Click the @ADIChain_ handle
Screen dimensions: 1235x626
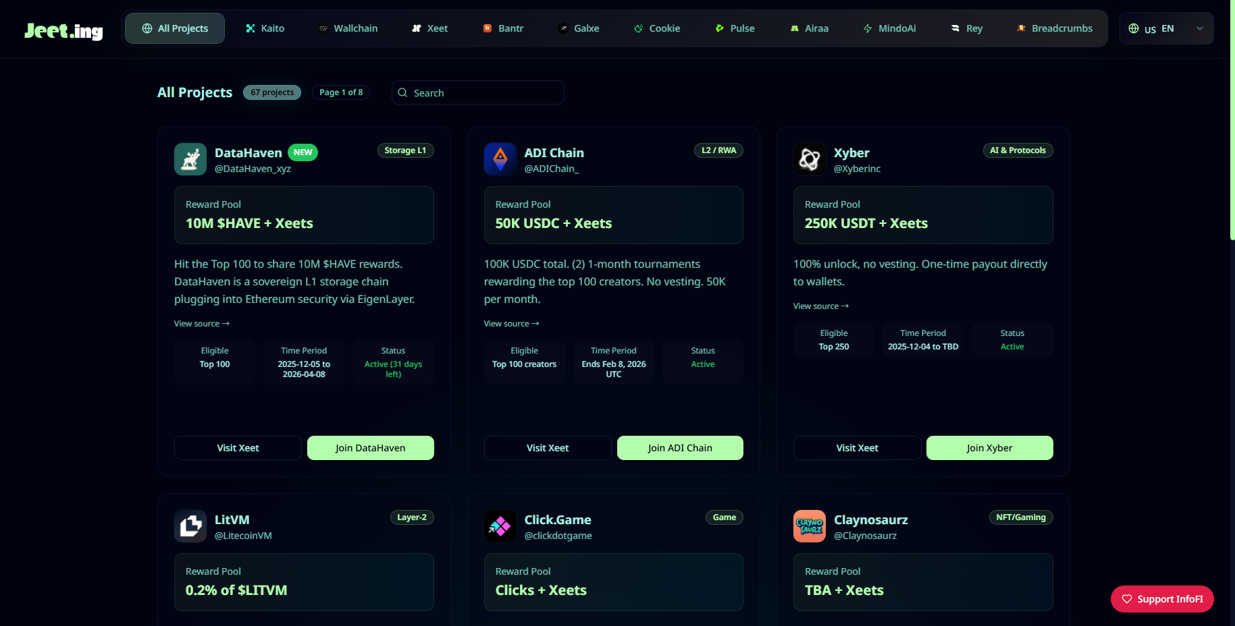click(552, 169)
